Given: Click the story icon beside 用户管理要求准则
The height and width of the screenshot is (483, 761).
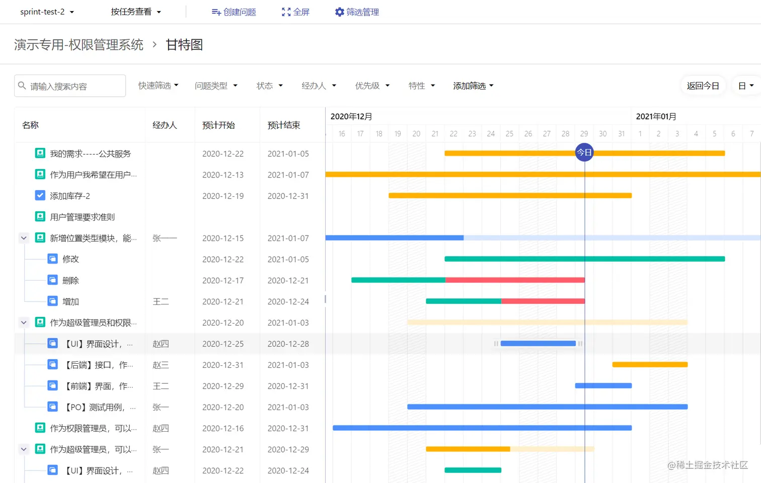Looking at the screenshot, I should point(40,216).
